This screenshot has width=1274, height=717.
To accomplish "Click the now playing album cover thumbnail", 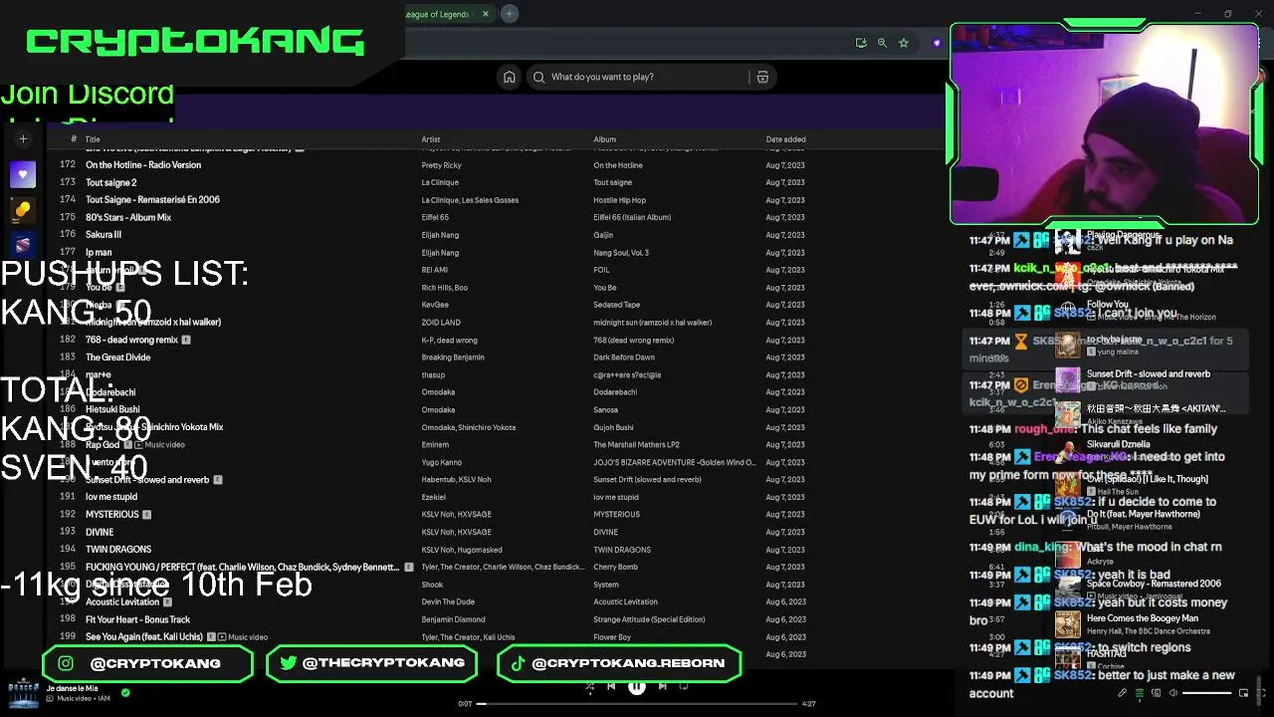I will pyautogui.click(x=23, y=692).
